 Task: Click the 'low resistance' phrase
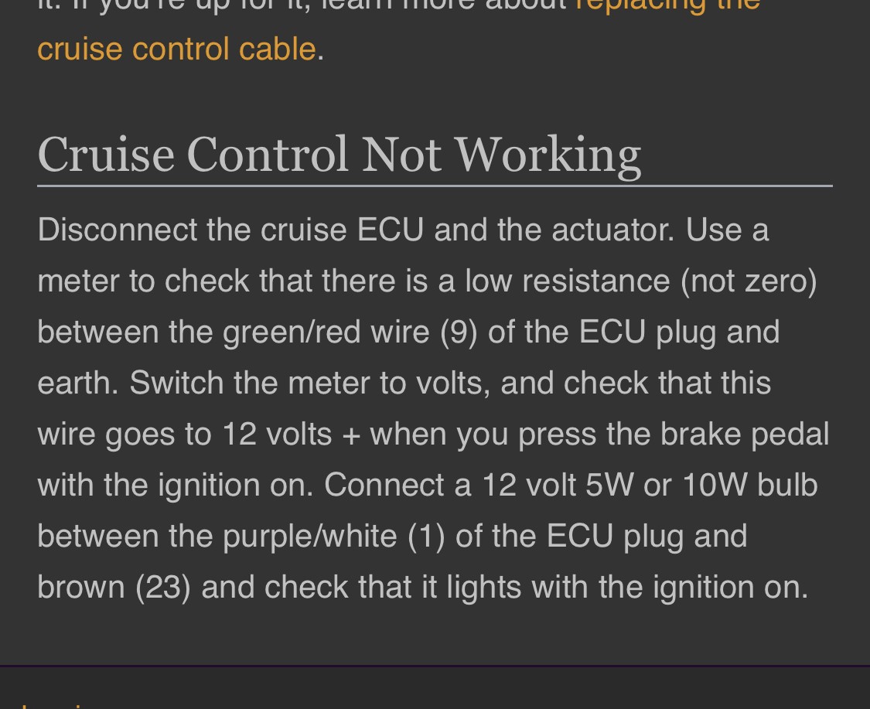[x=568, y=281]
